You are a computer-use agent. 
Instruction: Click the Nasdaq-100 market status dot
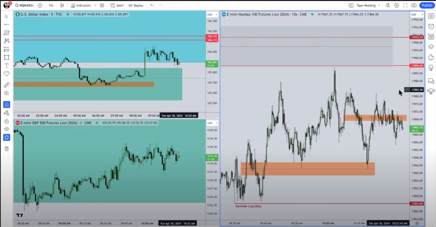click(x=312, y=14)
